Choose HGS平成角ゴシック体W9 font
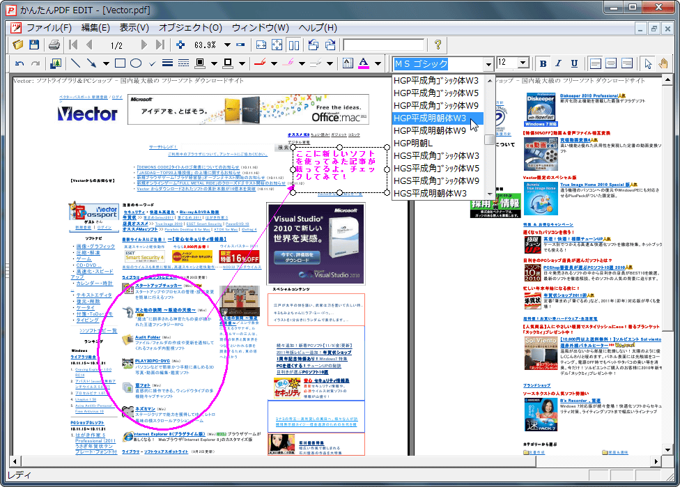This screenshot has height=487, width=680. pyautogui.click(x=438, y=181)
